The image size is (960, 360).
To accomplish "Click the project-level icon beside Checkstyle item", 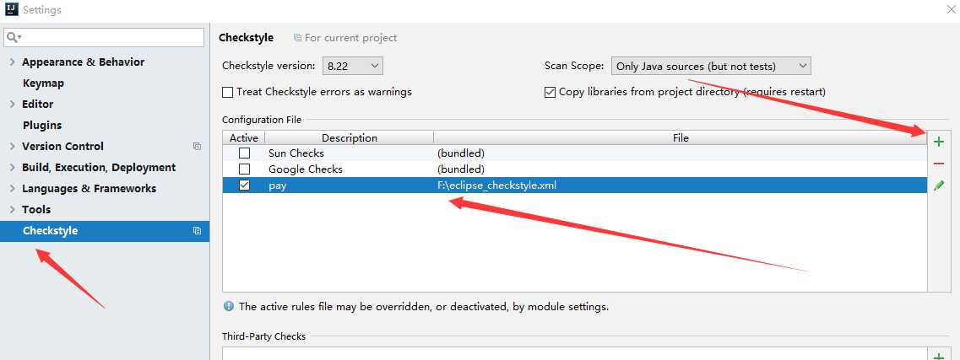I will click(x=197, y=231).
